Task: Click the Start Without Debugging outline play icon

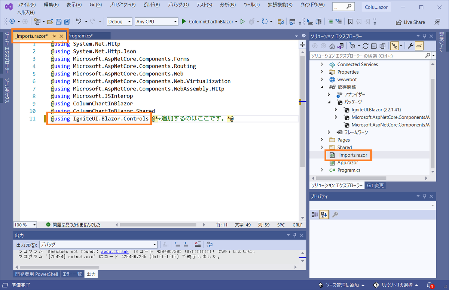Action: coord(242,22)
